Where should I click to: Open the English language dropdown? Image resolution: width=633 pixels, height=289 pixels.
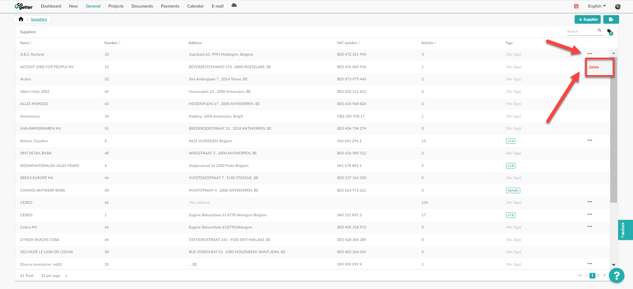(x=597, y=6)
